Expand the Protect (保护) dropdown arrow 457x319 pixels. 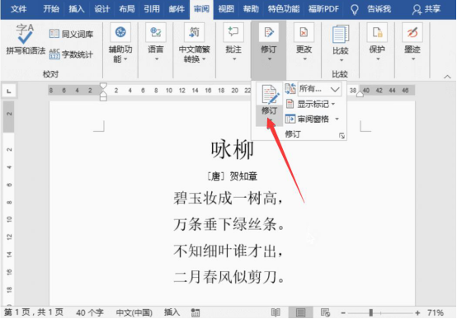click(x=378, y=59)
